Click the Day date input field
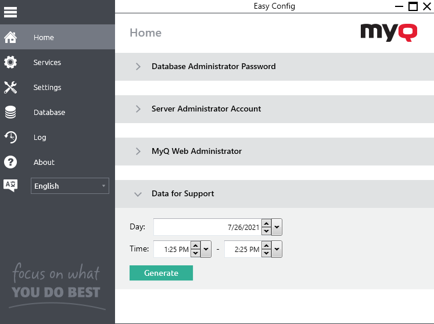Viewport: 434px width, 324px height. [x=206, y=227]
